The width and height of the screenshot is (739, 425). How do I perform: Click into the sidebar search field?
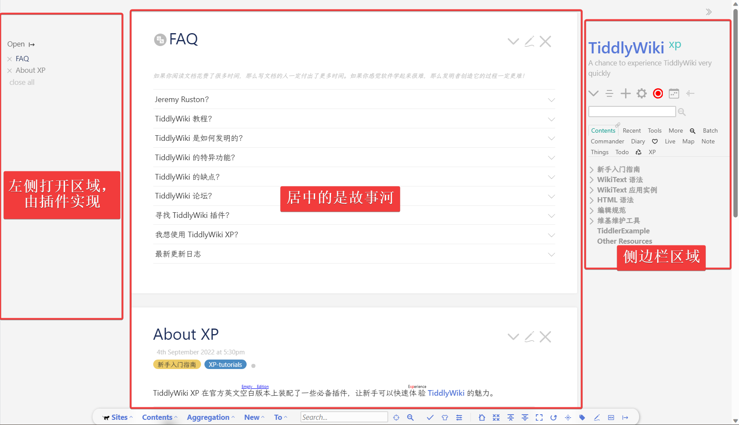632,112
